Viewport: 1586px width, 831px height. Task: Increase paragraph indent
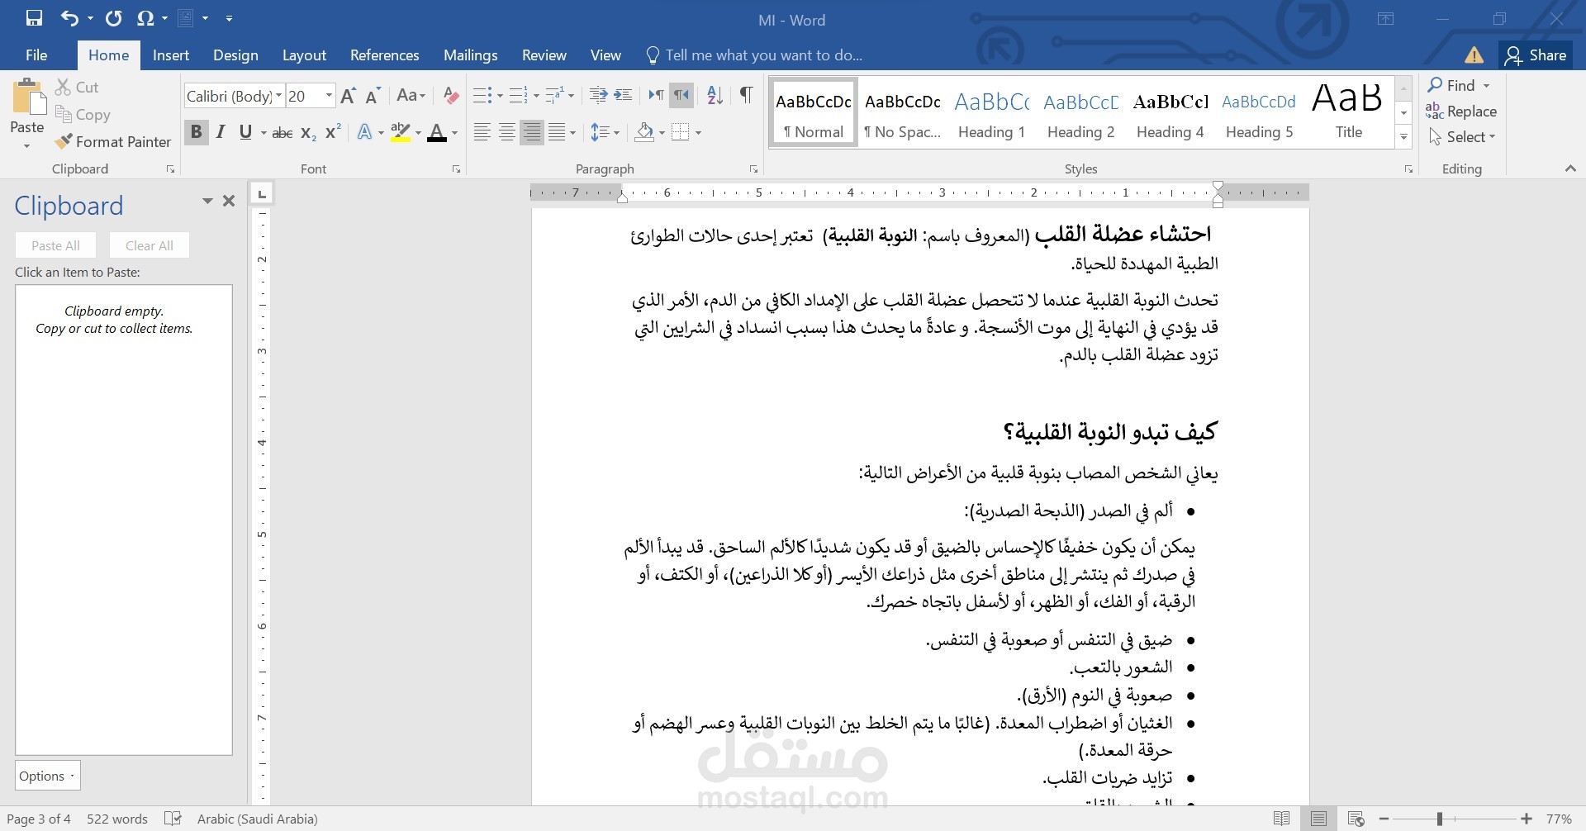coord(624,96)
